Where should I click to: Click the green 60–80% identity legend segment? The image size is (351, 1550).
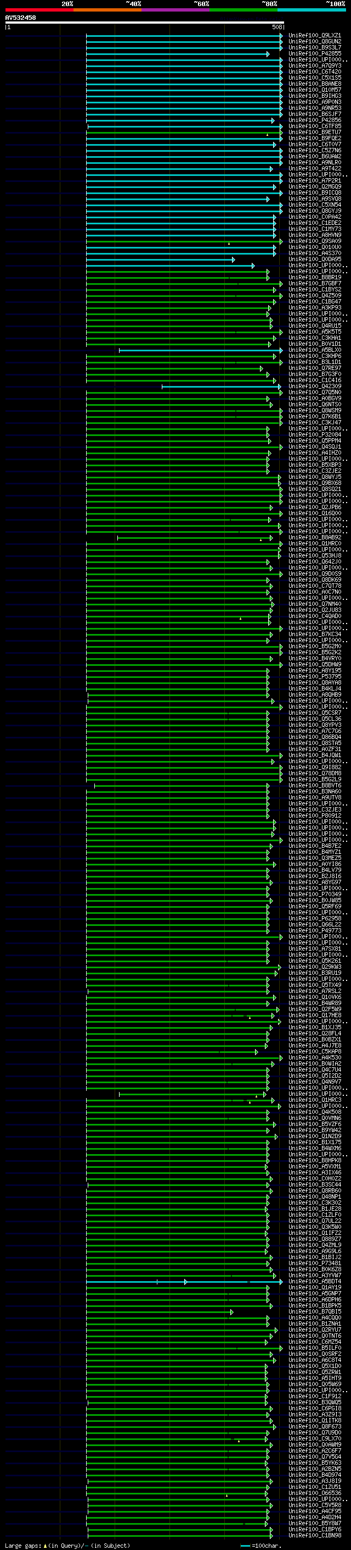244,10
